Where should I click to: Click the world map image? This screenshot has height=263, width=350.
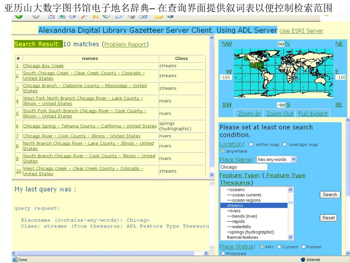click(283, 73)
